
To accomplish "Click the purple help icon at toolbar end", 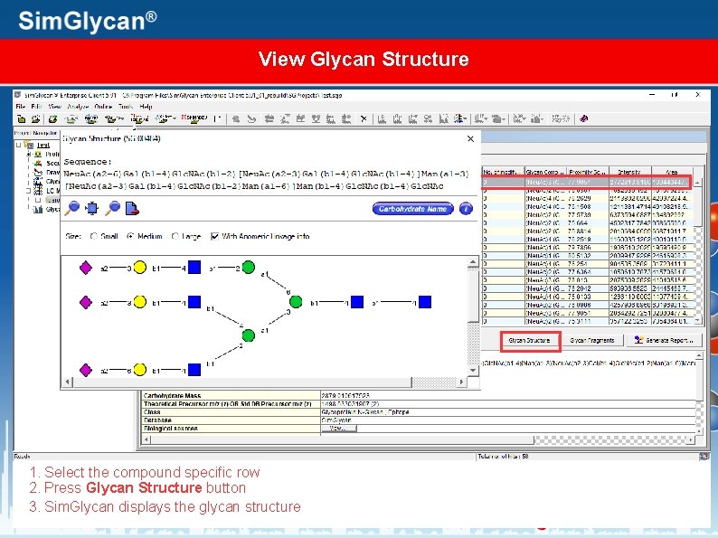I will (583, 119).
